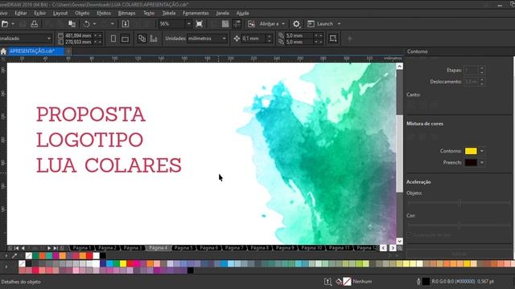Screen dimensions: 515x289
Task: Click the No color swatch in default palette
Action: point(22,263)
